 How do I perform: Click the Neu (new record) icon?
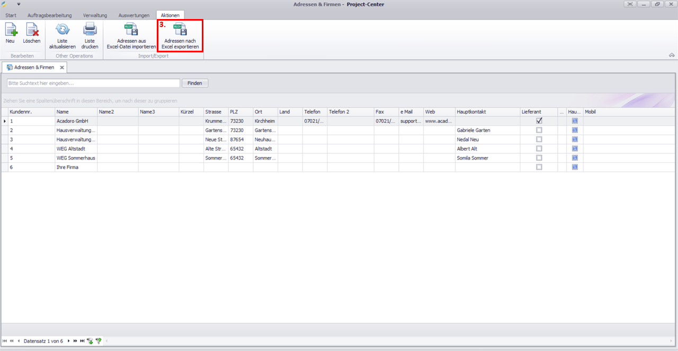(x=10, y=33)
